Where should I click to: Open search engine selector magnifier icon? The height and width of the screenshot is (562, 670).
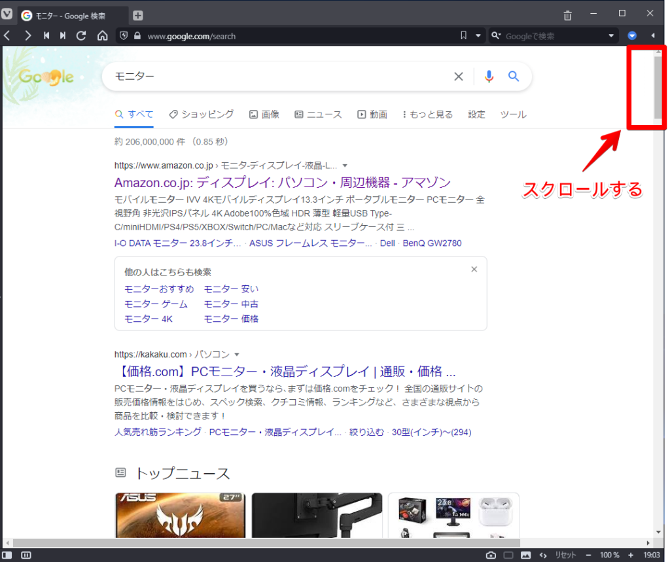(x=496, y=35)
